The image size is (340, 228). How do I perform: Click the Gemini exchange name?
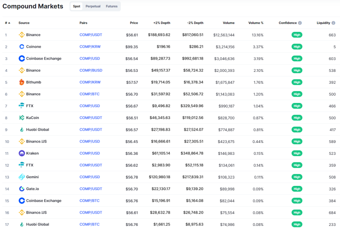pyautogui.click(x=33, y=177)
